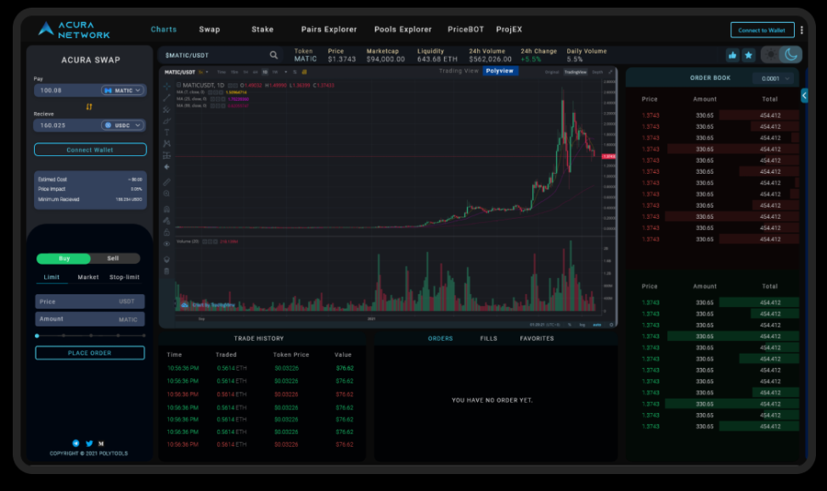Image resolution: width=827 pixels, height=491 pixels.
Task: Click the thumbs-up like icon
Action: pyautogui.click(x=732, y=55)
